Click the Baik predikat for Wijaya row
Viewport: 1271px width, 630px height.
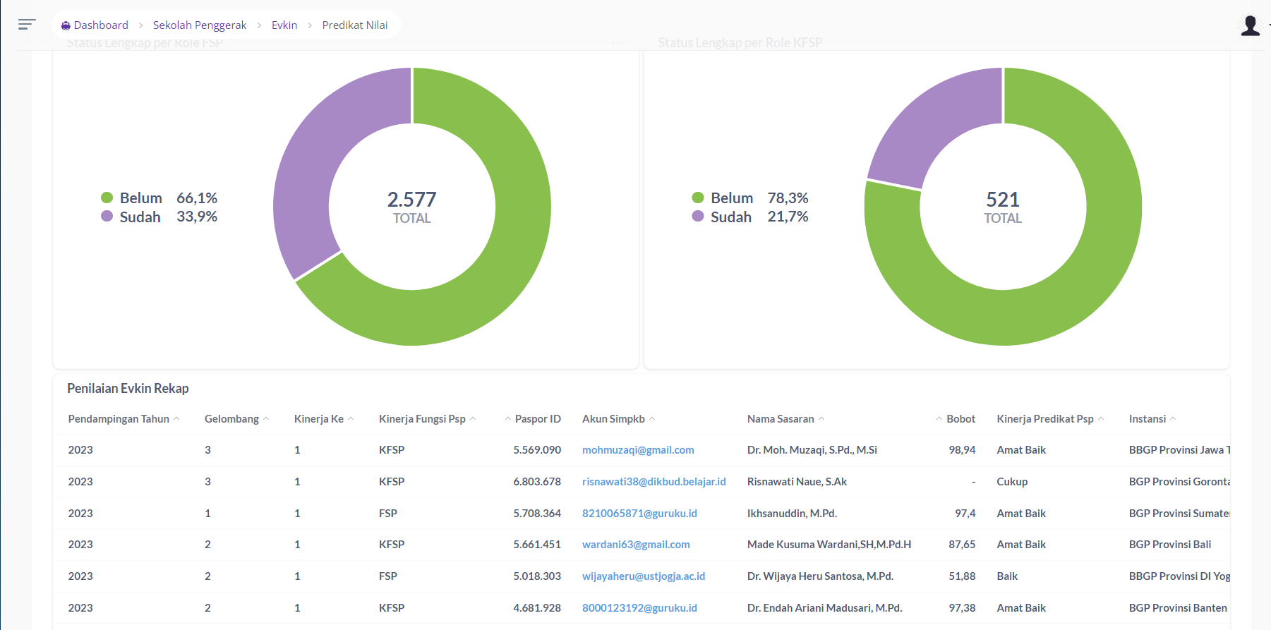(x=1007, y=576)
